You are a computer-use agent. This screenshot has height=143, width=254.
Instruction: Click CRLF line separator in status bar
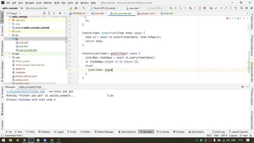tap(216, 135)
